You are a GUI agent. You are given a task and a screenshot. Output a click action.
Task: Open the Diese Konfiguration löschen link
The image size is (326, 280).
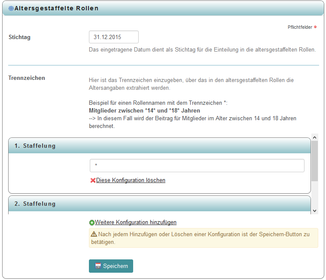click(131, 180)
